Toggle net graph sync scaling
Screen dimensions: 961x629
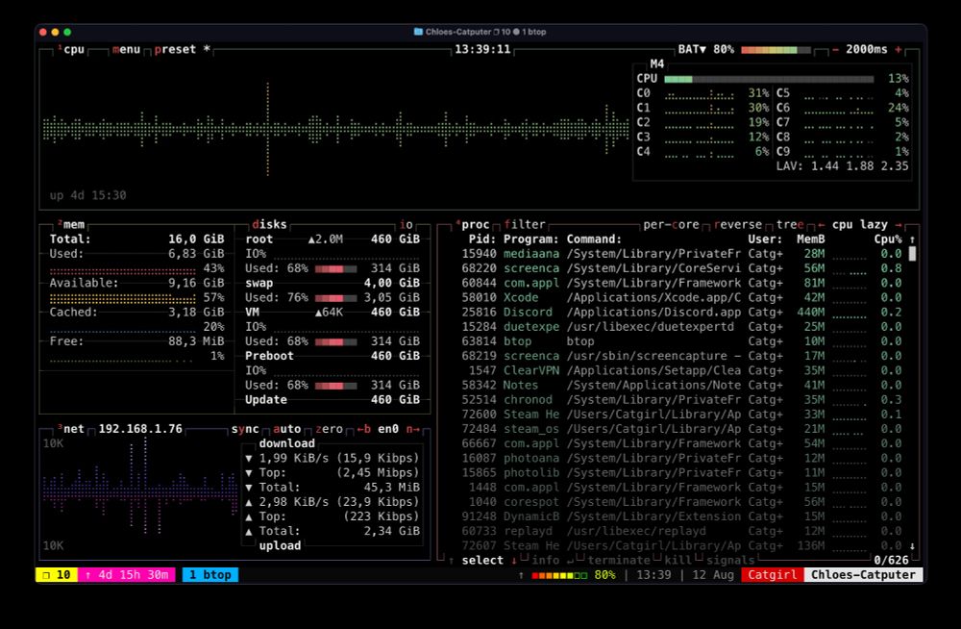pyautogui.click(x=245, y=429)
